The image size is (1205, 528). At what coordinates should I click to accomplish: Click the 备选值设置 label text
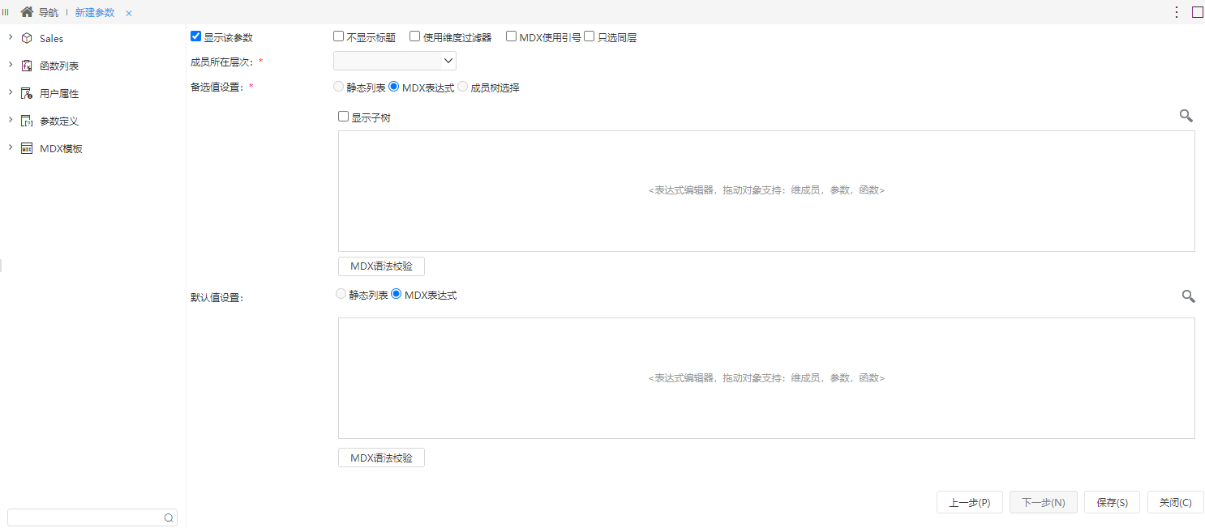click(x=218, y=87)
